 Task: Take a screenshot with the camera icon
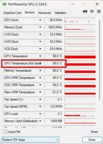[85, 11]
